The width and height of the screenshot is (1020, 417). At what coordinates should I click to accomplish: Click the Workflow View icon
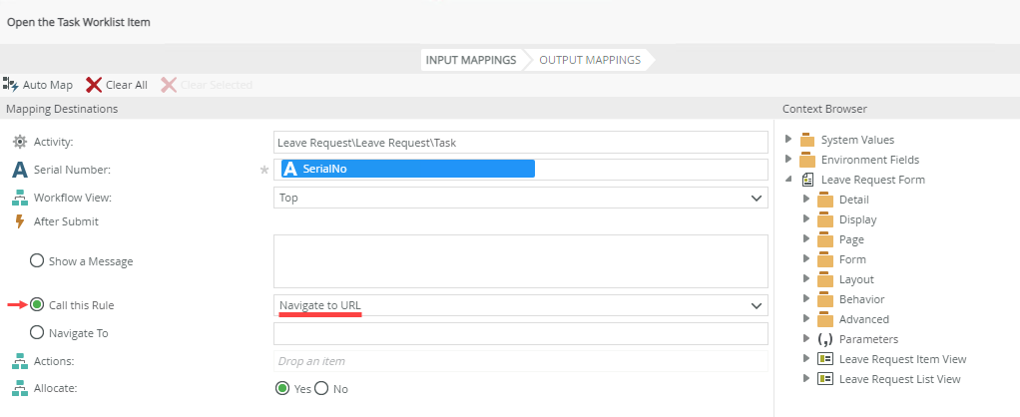pyautogui.click(x=19, y=199)
